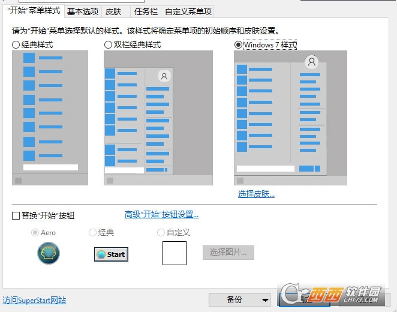Pick the 自定义 button style radio
The height and width of the screenshot is (312, 397).
(x=161, y=232)
